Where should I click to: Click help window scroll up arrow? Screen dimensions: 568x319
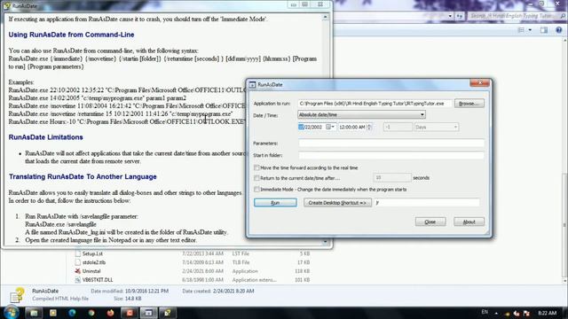[325, 17]
